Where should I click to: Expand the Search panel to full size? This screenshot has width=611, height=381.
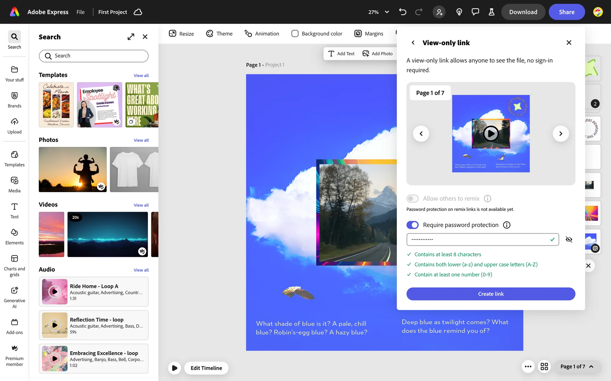(131, 37)
